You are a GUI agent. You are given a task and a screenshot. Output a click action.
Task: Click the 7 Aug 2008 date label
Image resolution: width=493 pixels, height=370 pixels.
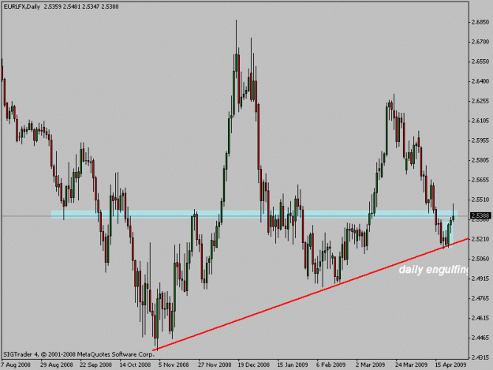coord(16,364)
